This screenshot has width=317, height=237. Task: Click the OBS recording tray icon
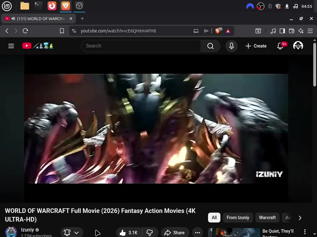click(261, 6)
